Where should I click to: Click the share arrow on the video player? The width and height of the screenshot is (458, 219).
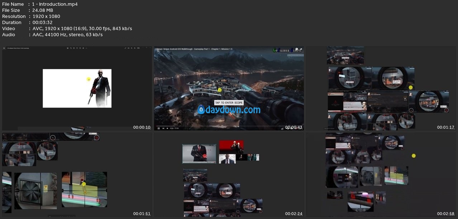301,49
